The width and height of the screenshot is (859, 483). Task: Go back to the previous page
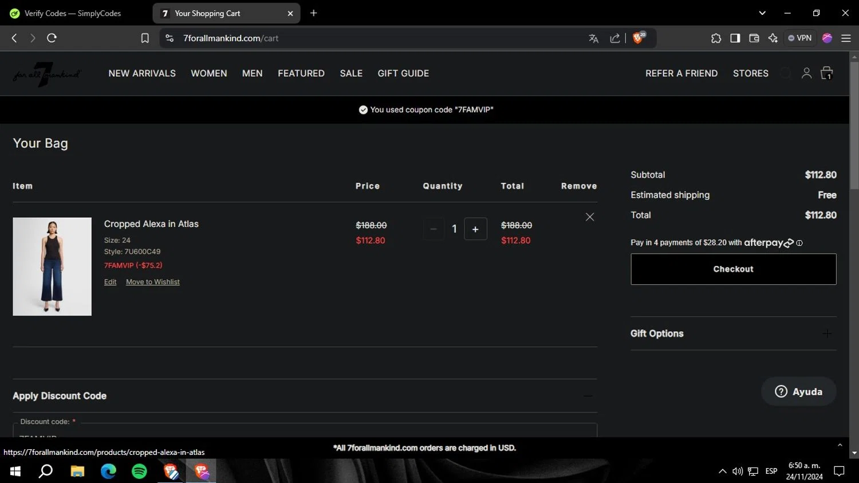14,38
